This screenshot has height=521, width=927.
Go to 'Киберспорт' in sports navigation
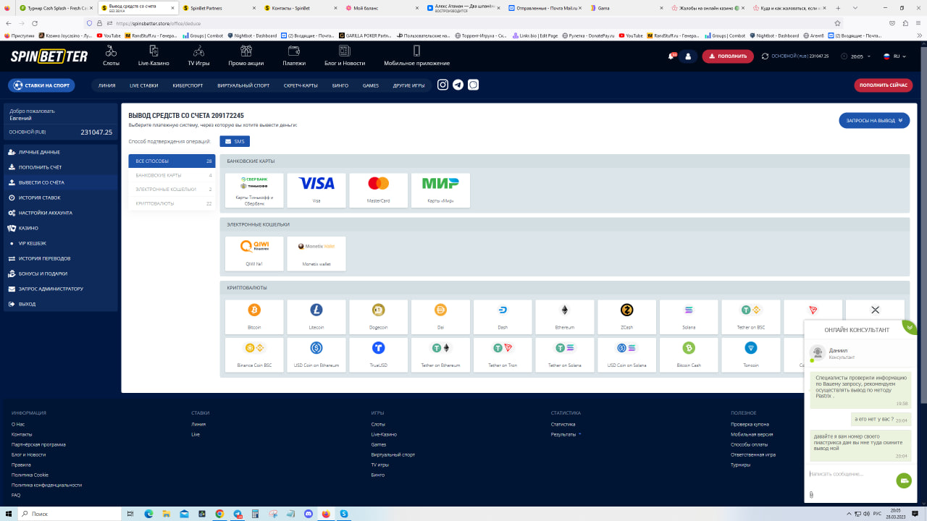point(188,85)
